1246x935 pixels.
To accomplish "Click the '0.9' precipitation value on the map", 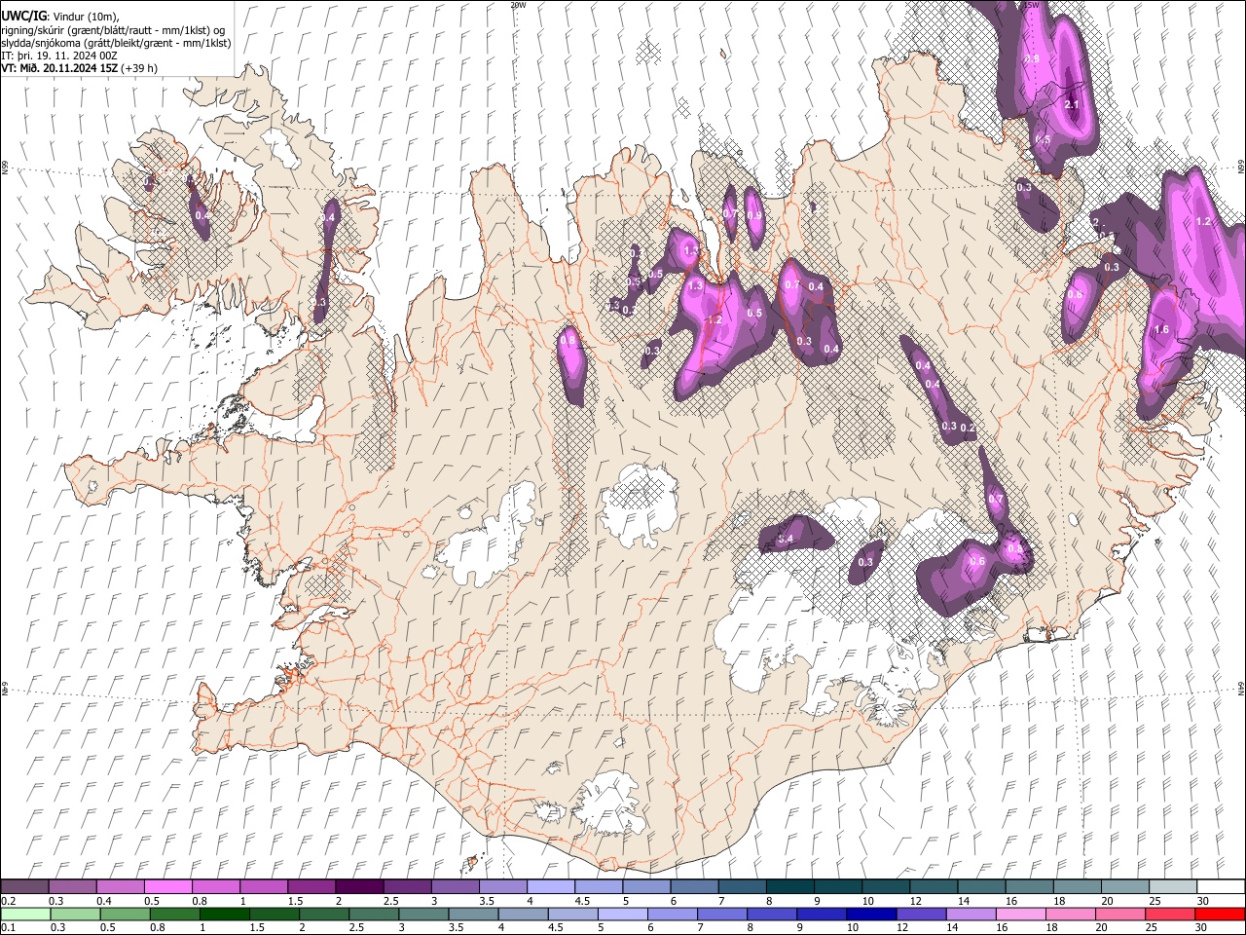I will (x=754, y=216).
